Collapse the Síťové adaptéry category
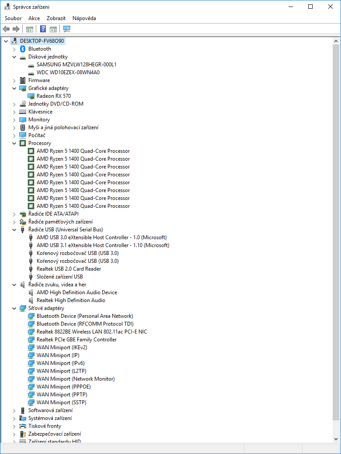 coord(14,308)
